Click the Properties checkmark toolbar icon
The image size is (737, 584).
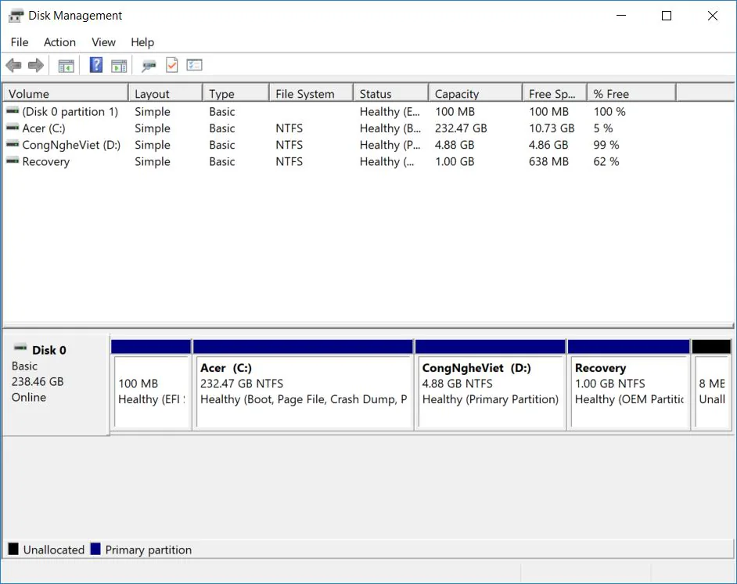click(x=172, y=65)
